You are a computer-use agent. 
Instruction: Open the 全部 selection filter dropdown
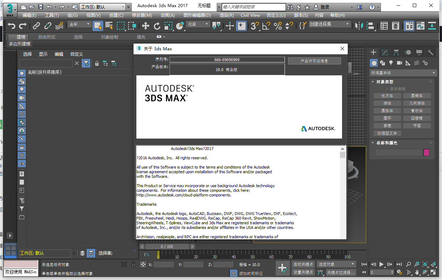click(79, 24)
